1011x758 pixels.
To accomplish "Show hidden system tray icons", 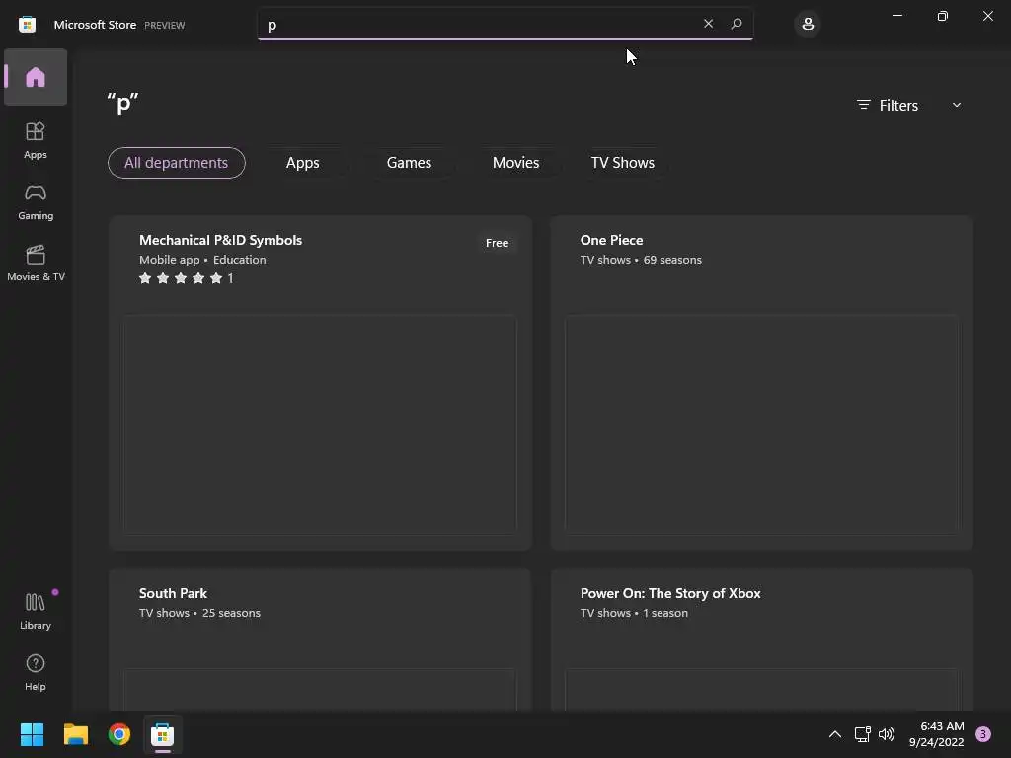I will pos(835,734).
